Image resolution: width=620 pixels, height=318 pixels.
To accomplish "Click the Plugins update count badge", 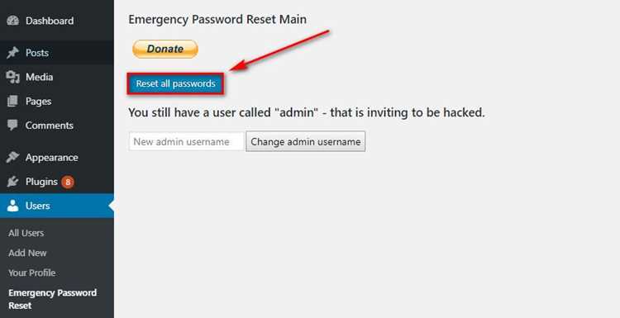I will (x=68, y=182).
